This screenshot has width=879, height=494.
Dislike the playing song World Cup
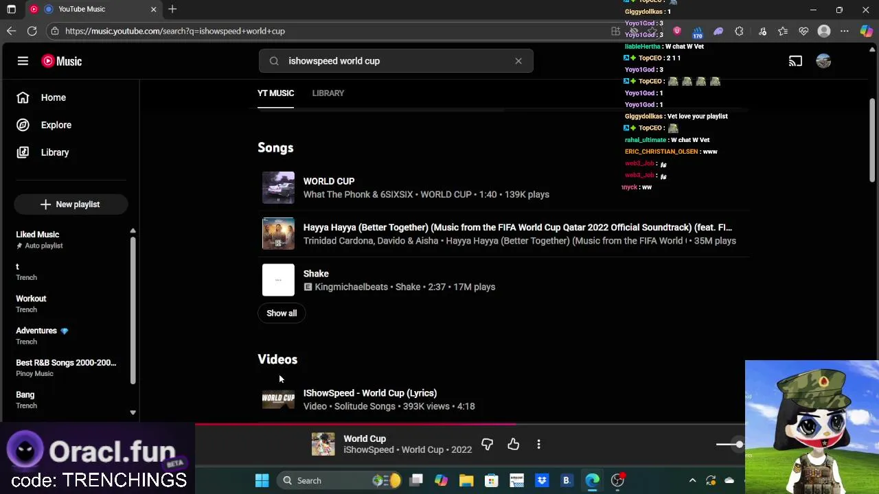[x=487, y=445]
